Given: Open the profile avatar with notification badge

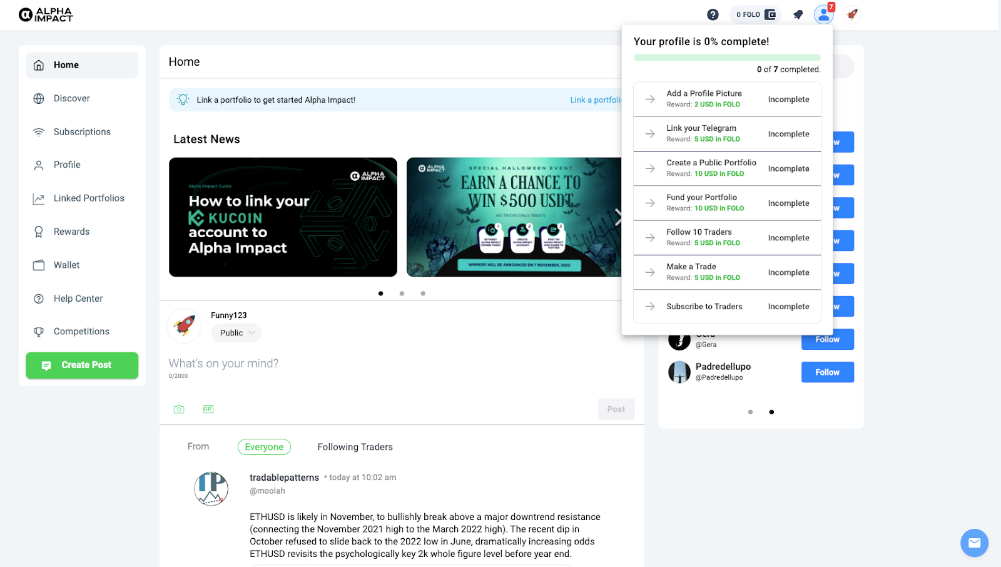Looking at the screenshot, I should pos(824,14).
